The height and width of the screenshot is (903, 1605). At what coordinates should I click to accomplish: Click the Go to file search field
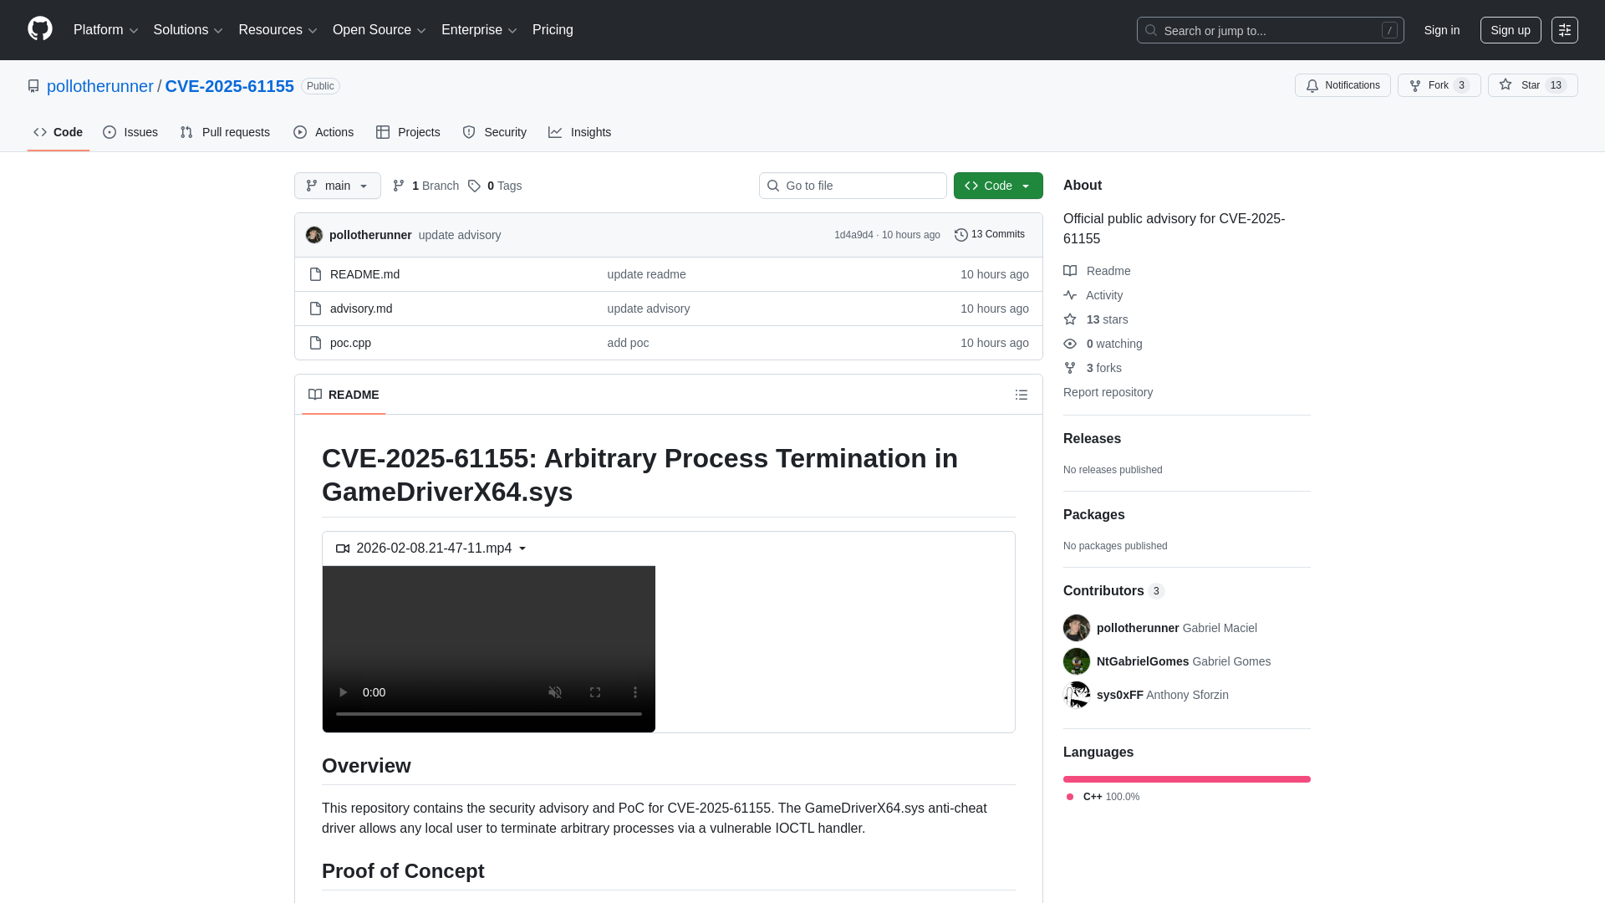click(x=853, y=186)
